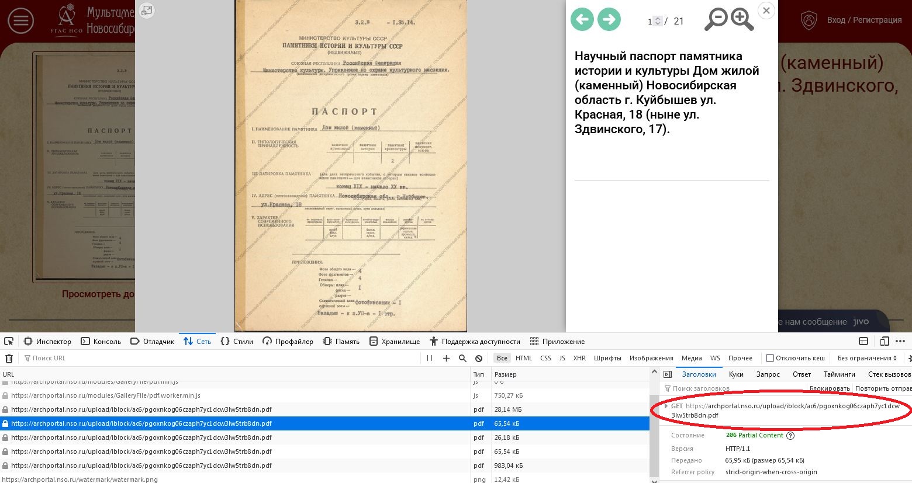
Task: Activate the element picker in DevTools
Action: tap(9, 341)
